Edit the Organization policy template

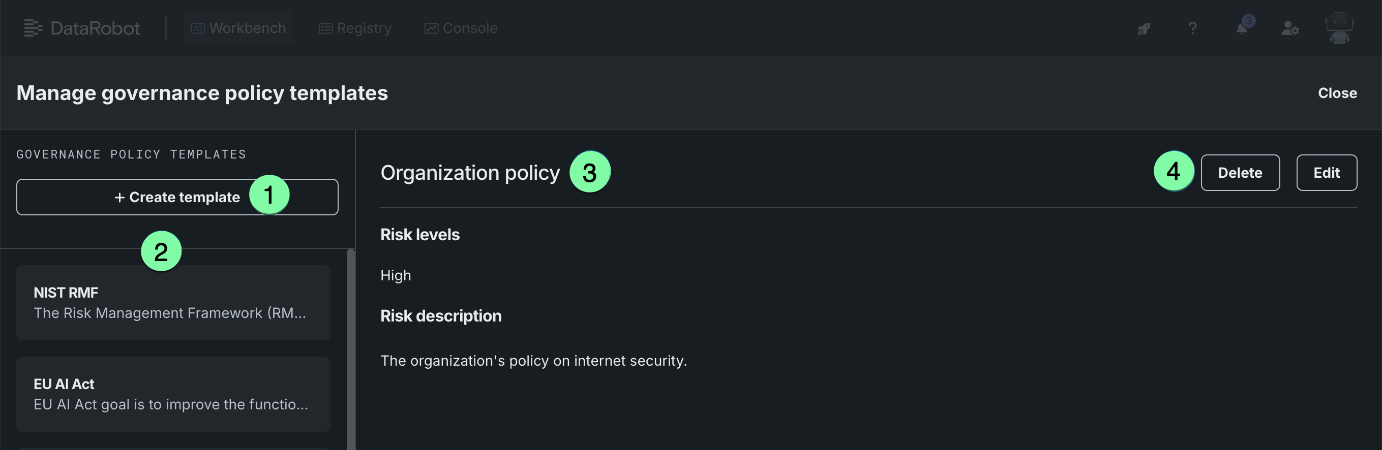pos(1326,173)
